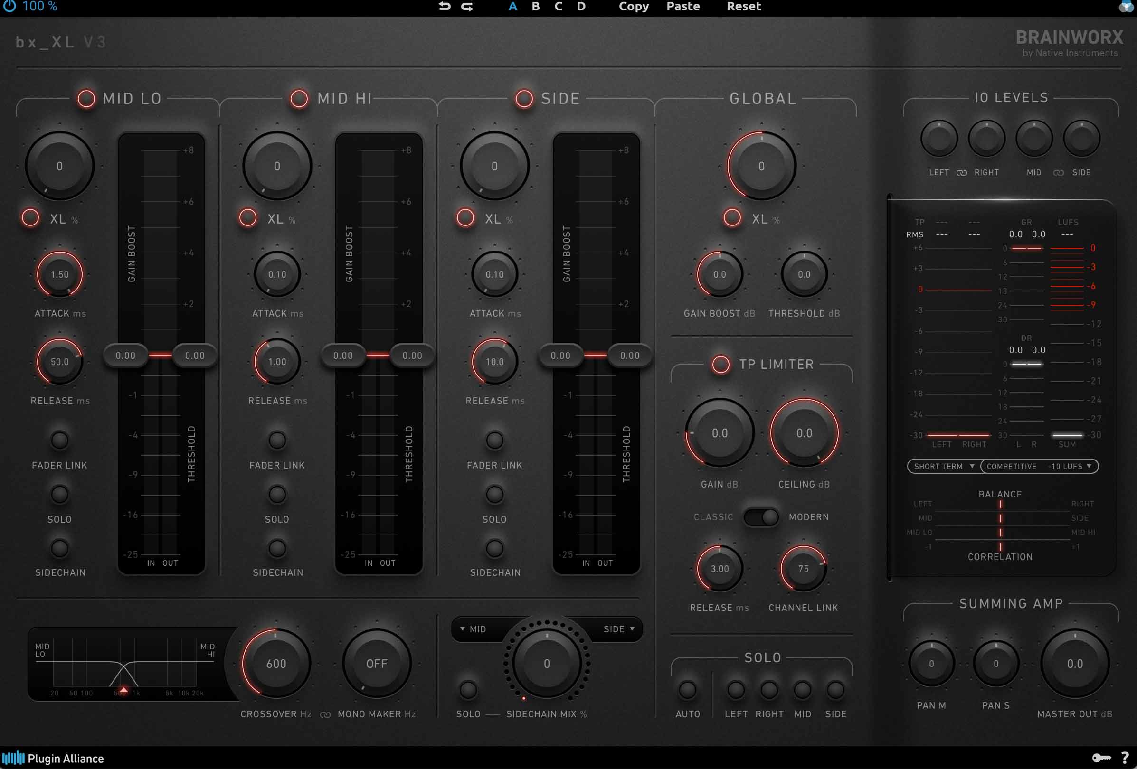This screenshot has width=1137, height=769.
Task: Toggle the Mid/Side link chain icon
Action: (x=1058, y=173)
